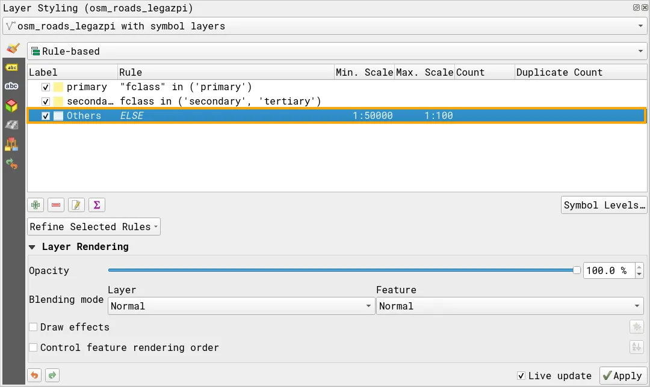This screenshot has width=650, height=387.
Task: Open the Symbol Levels dialog
Action: tap(604, 204)
